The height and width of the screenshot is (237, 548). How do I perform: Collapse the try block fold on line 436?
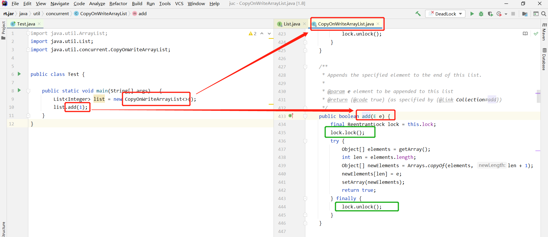(x=305, y=141)
